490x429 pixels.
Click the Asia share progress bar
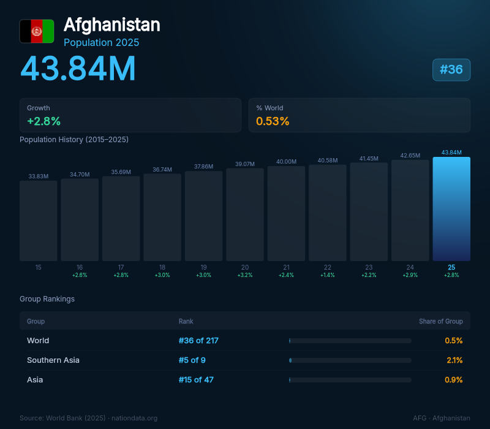350,380
